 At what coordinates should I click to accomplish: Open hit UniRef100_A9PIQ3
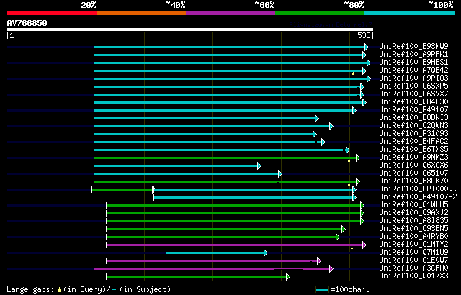413,78
